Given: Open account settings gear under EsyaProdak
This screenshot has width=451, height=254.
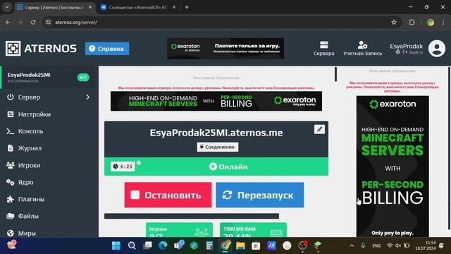Looking at the screenshot, I should tap(397, 52).
